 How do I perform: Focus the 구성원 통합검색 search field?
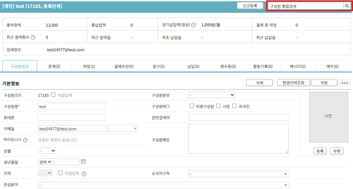pyautogui.click(x=305, y=6)
